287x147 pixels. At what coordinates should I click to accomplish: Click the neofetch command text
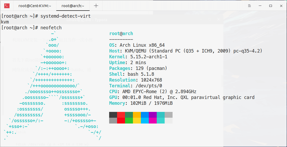[51, 28]
